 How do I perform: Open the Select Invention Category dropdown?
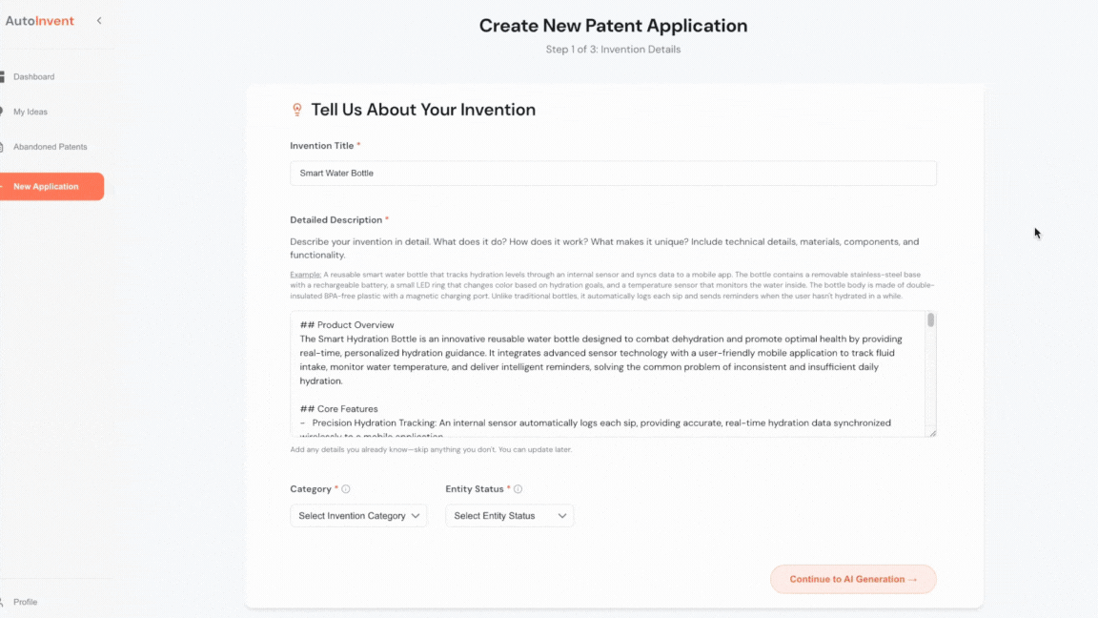click(357, 515)
